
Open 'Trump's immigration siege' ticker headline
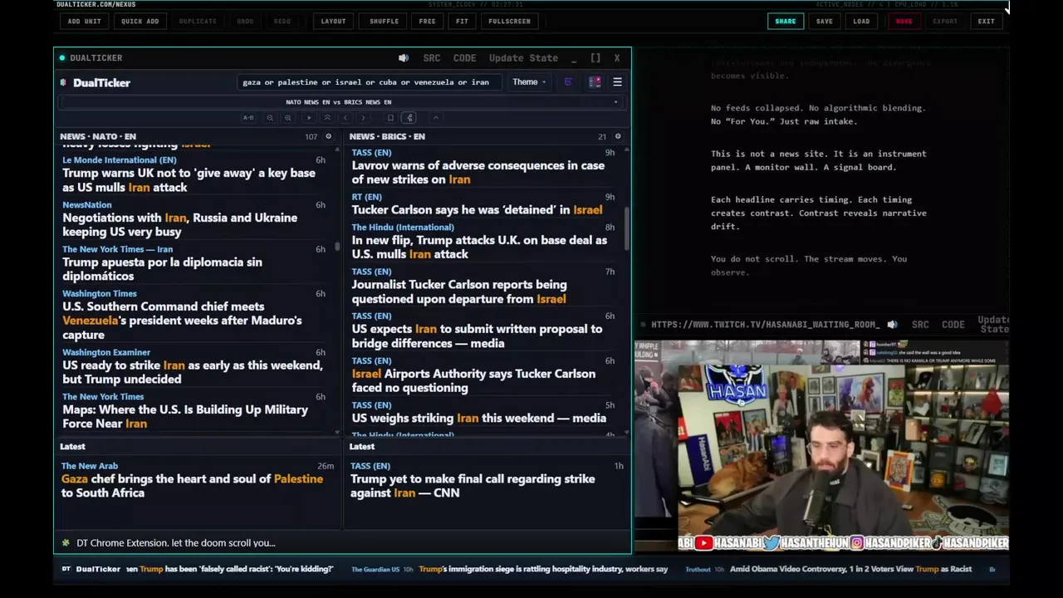coord(543,569)
